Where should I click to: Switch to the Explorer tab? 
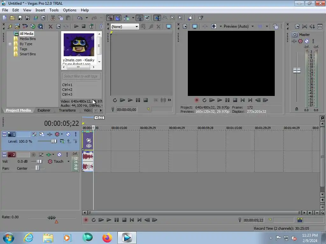(x=44, y=110)
